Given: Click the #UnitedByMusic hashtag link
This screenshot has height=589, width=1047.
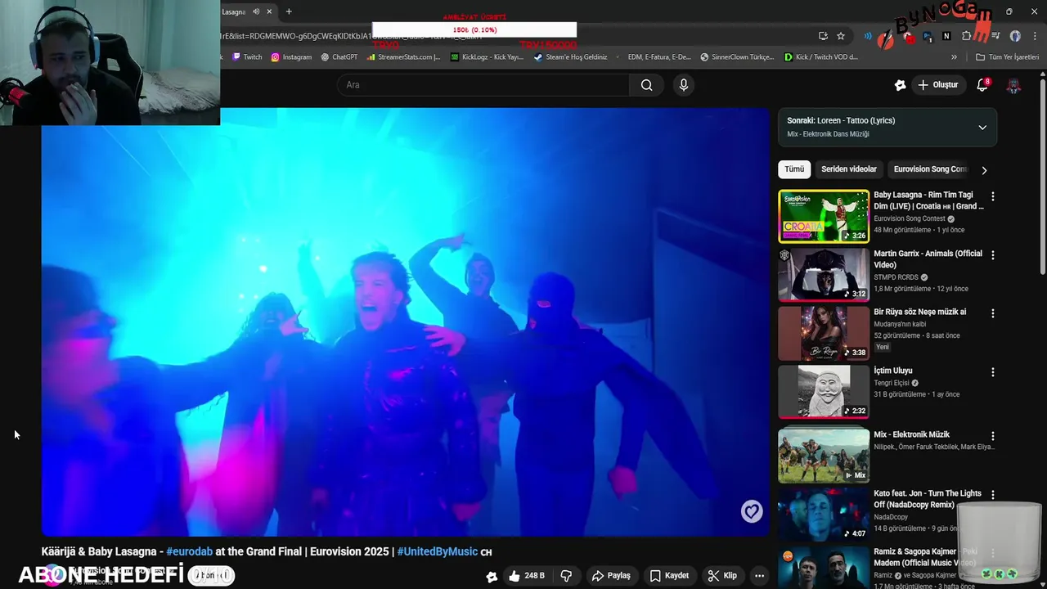Looking at the screenshot, I should [x=438, y=552].
